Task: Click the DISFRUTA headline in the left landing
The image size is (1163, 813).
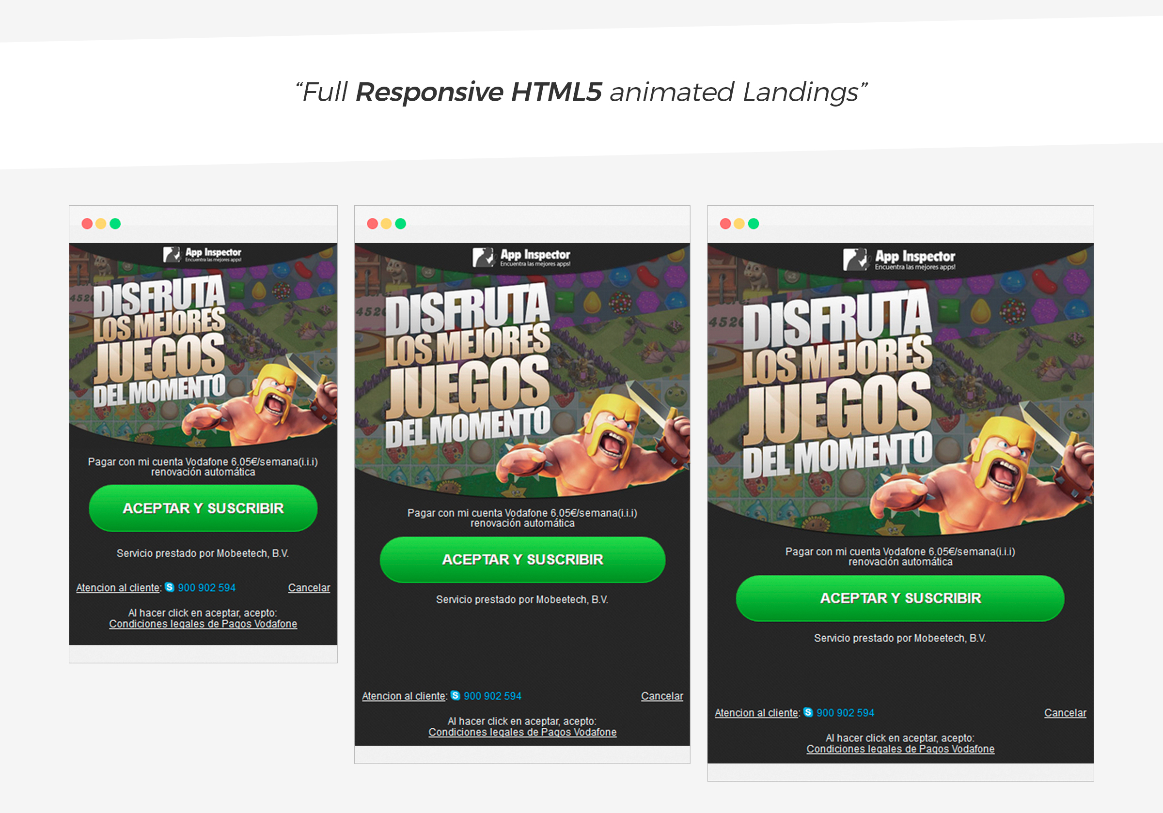Action: point(159,296)
